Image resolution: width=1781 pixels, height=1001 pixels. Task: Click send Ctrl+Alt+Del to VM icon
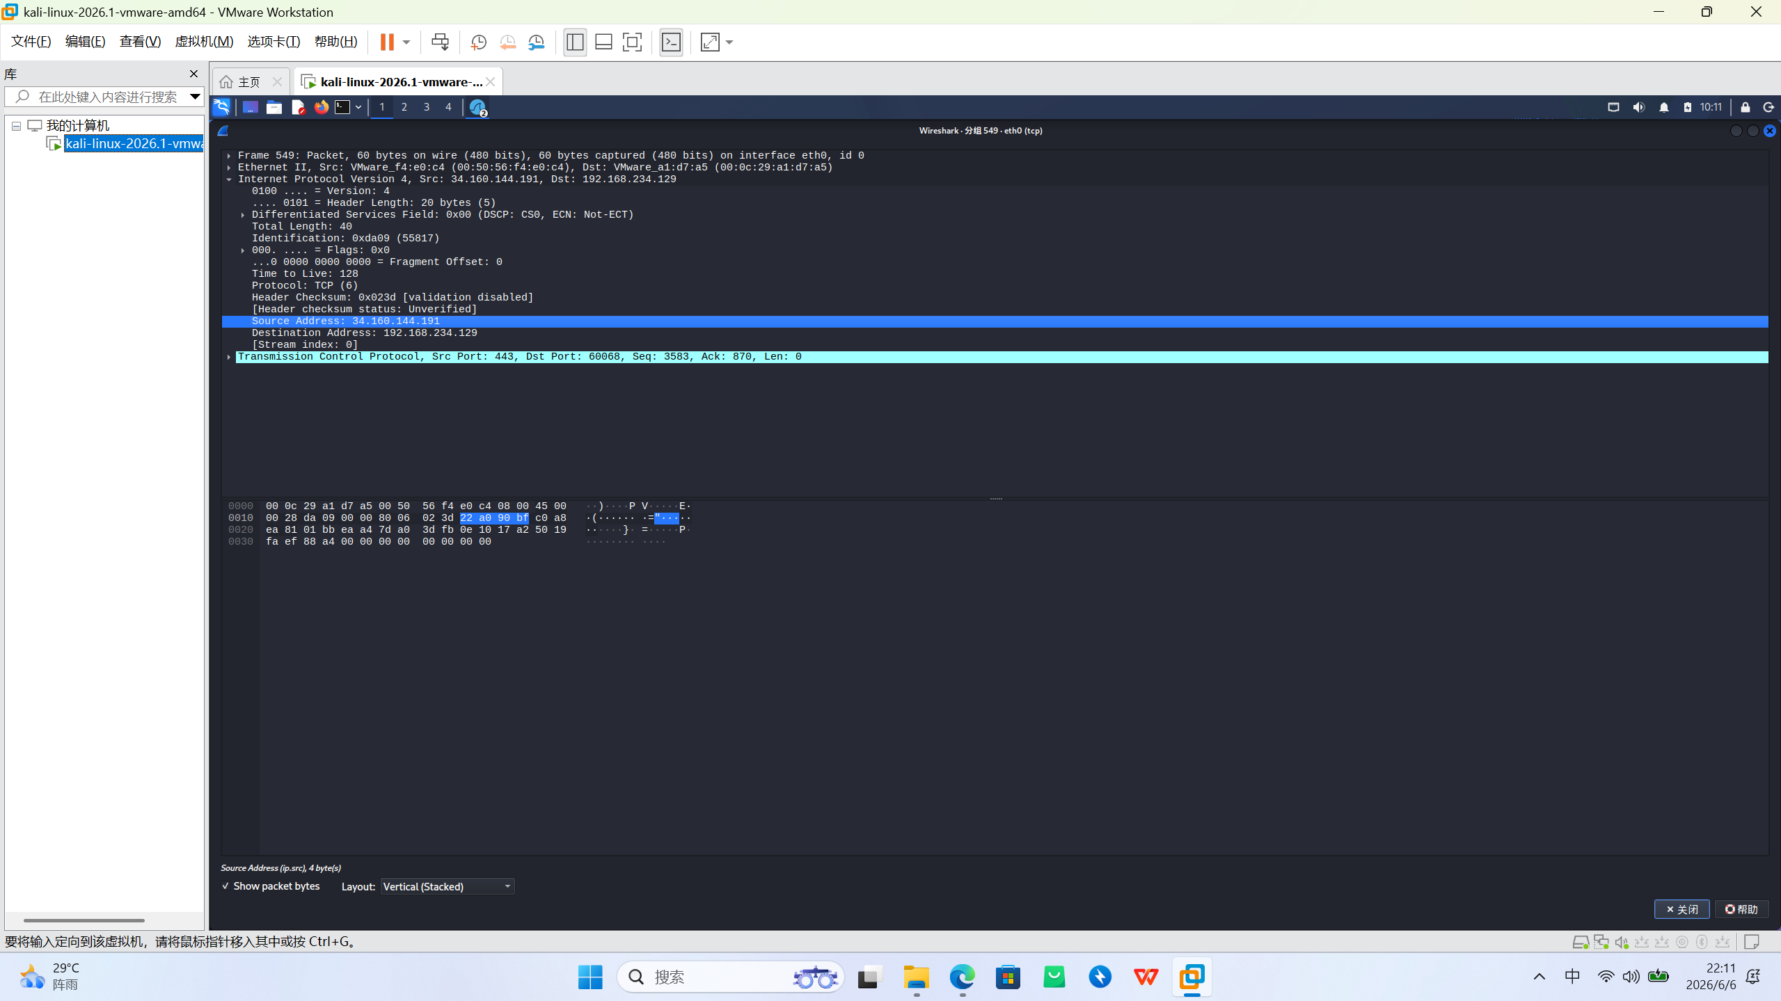440,42
